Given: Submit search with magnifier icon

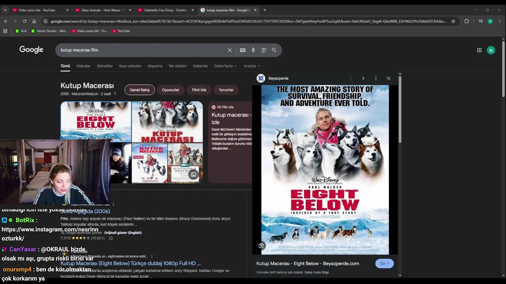Looking at the screenshot, I should 274,50.
